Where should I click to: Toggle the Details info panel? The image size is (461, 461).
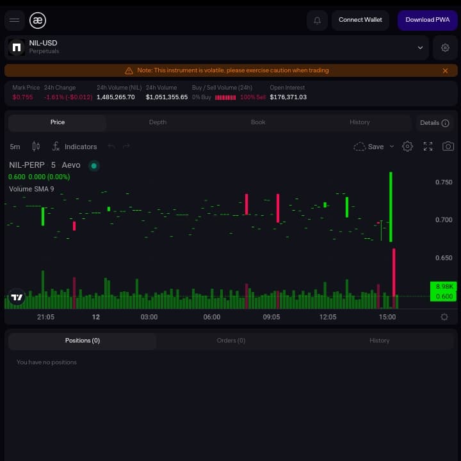[434, 123]
